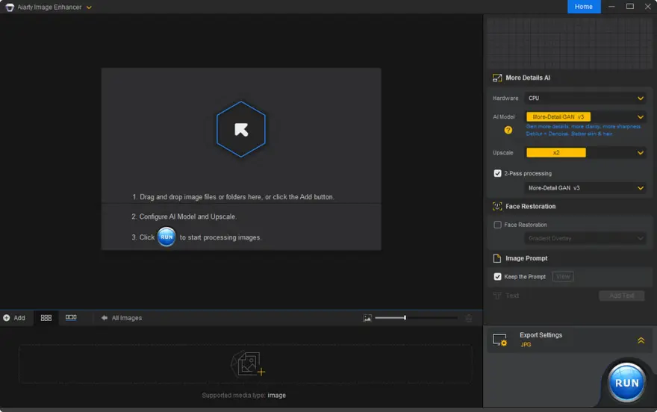Click the Drag and drop instruction text
The image size is (657, 412).
(x=233, y=197)
